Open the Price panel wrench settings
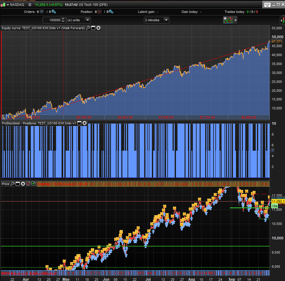The width and height of the screenshot is (285, 281). click(12, 184)
